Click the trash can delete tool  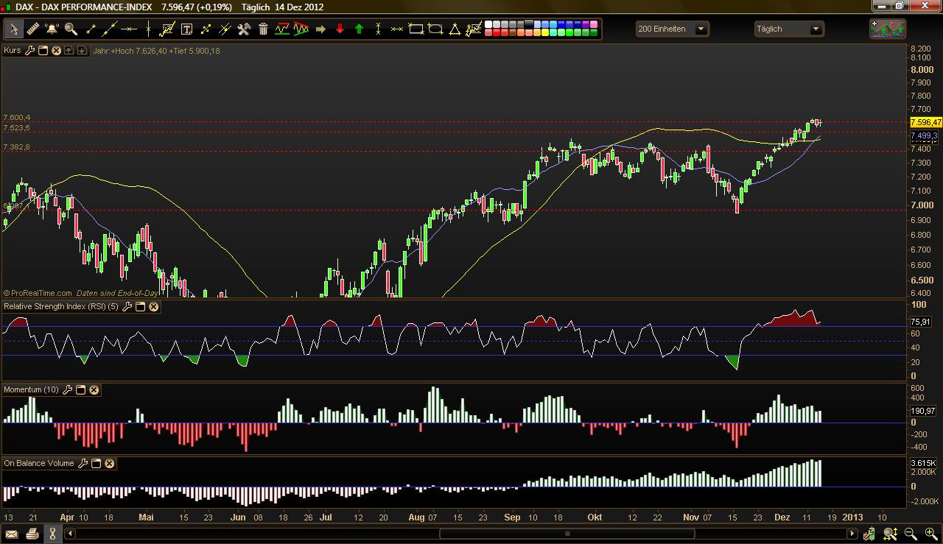(263, 29)
